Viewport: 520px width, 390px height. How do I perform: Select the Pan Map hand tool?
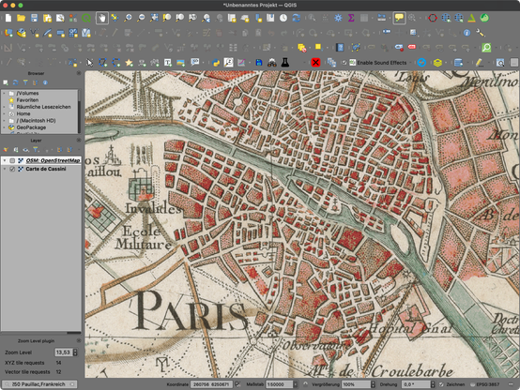(101, 18)
